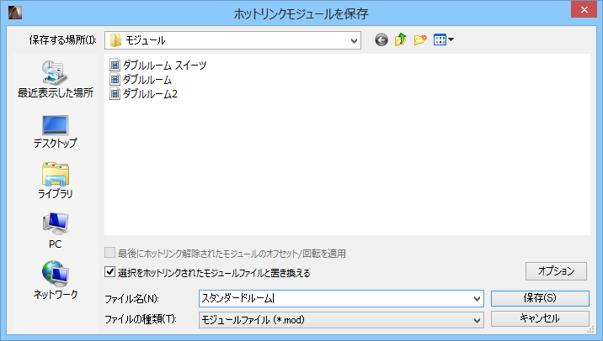Select PC in the places bar
The image size is (603, 341).
[56, 231]
